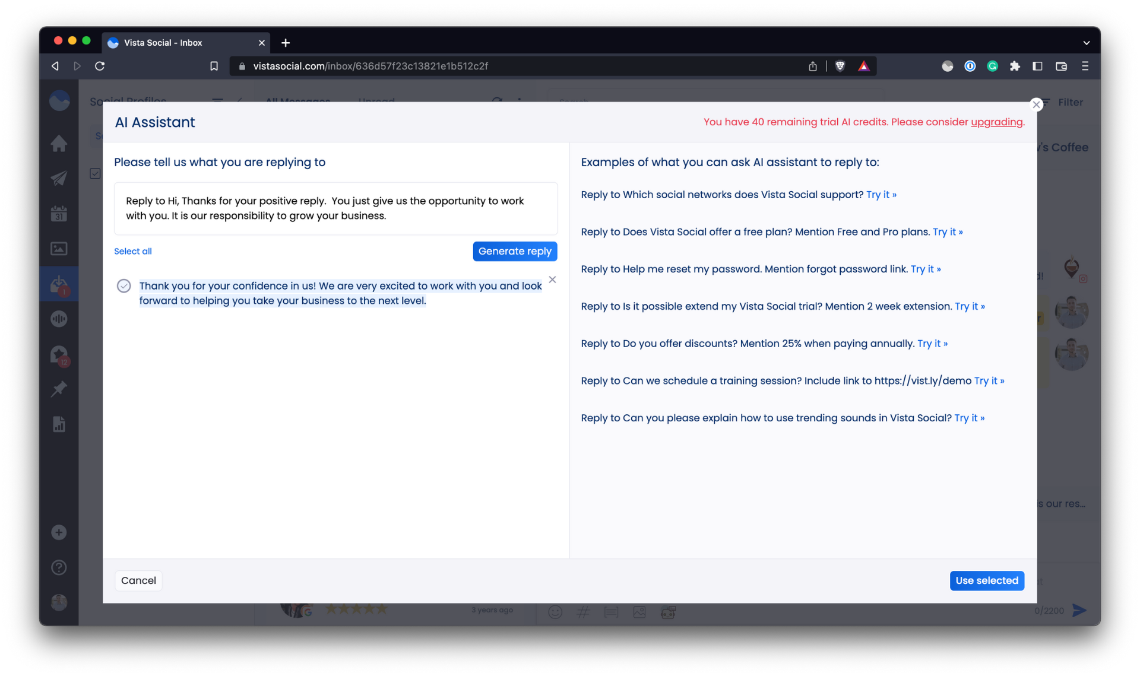The image size is (1140, 673).
Task: Click the share icon in address bar
Action: tap(812, 66)
